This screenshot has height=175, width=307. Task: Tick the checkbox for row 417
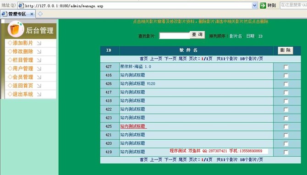286,93
